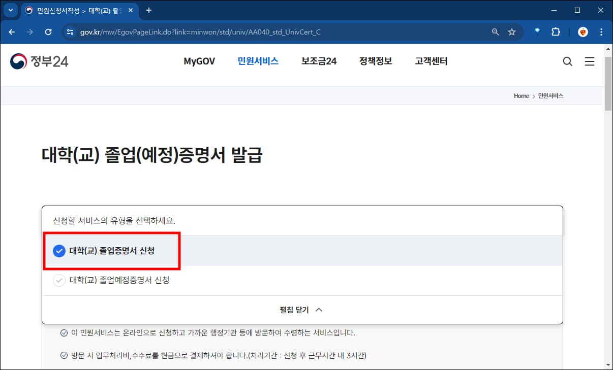613x370 pixels.
Task: Open the browser extensions puzzle icon
Action: [x=556, y=31]
